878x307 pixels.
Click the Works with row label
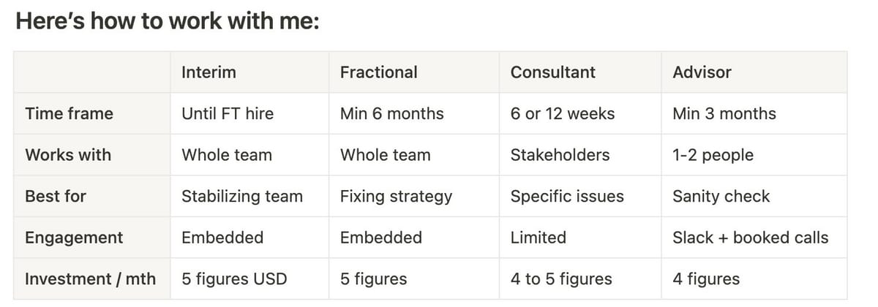point(68,155)
